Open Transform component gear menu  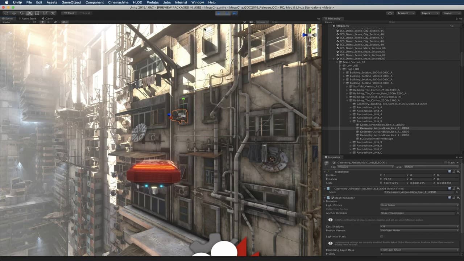458,171
